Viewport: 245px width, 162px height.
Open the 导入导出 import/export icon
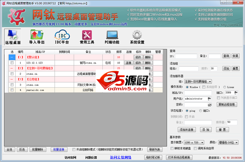(37, 37)
